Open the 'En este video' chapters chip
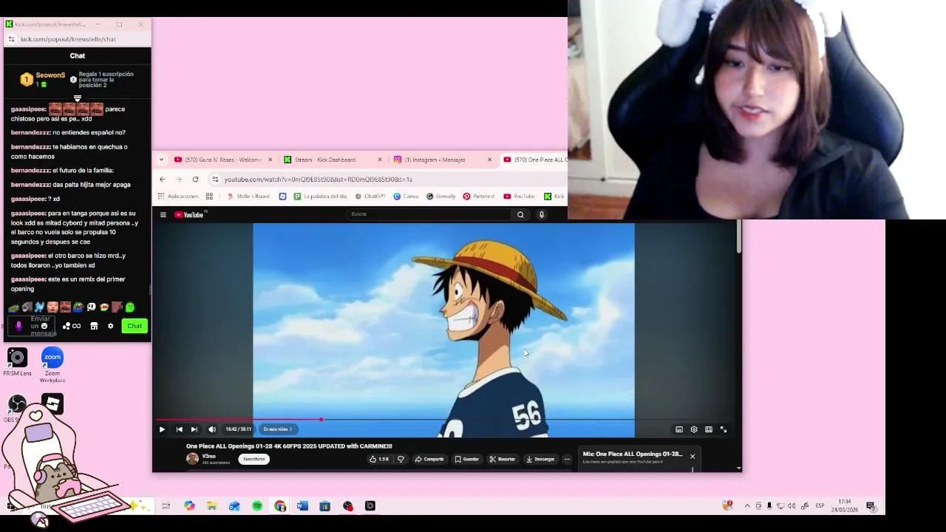 [278, 429]
